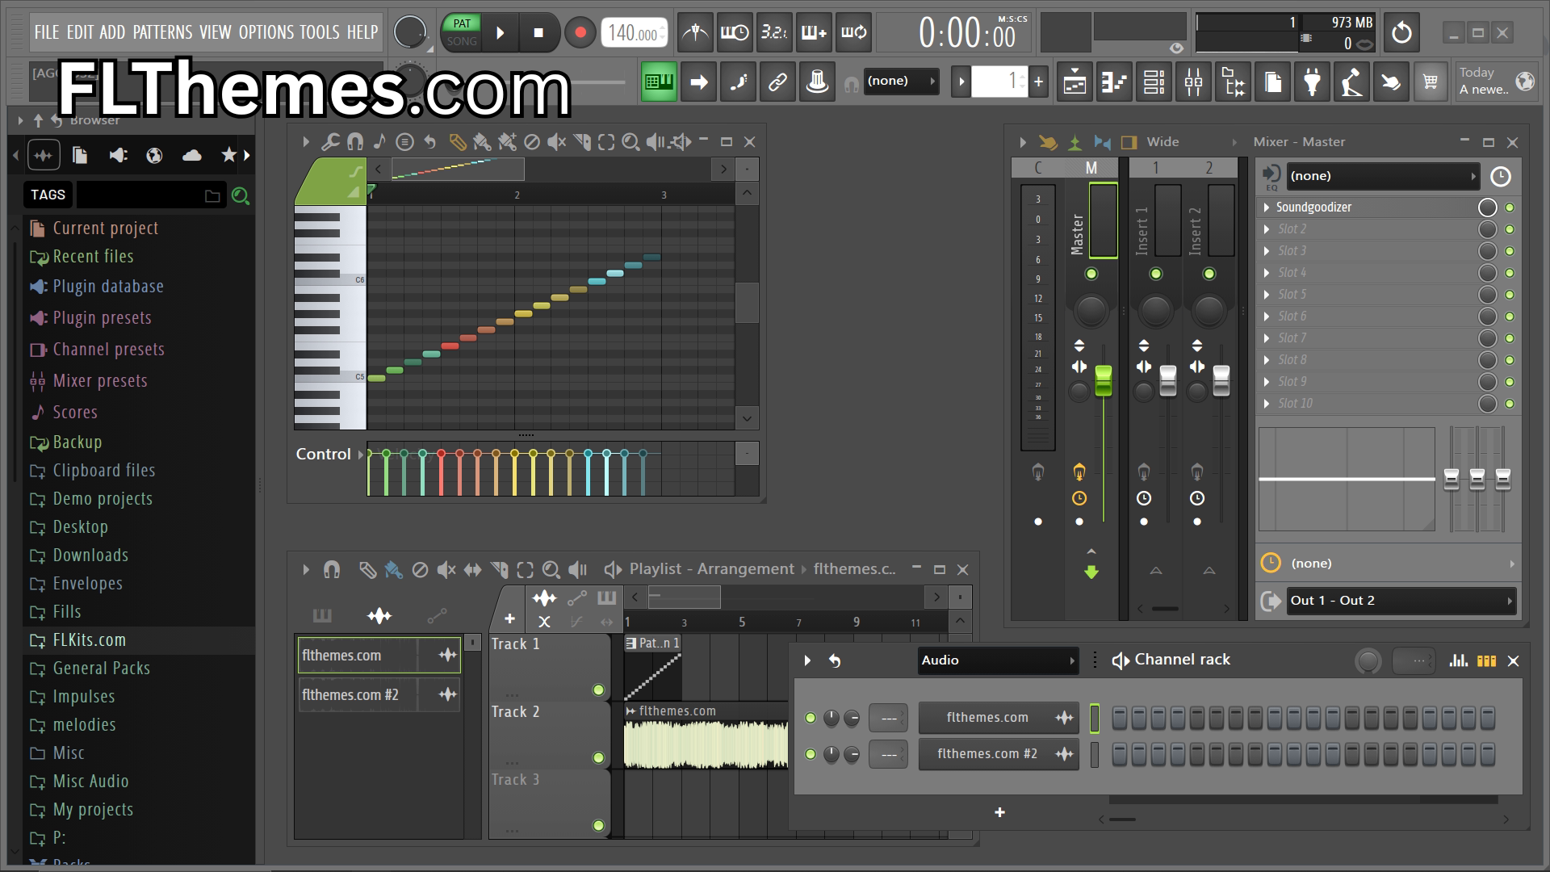Viewport: 1550px width, 872px height.
Task: Select the zoom tool in piano roll
Action: coord(630,142)
